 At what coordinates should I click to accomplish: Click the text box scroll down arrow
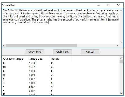click(121, 42)
